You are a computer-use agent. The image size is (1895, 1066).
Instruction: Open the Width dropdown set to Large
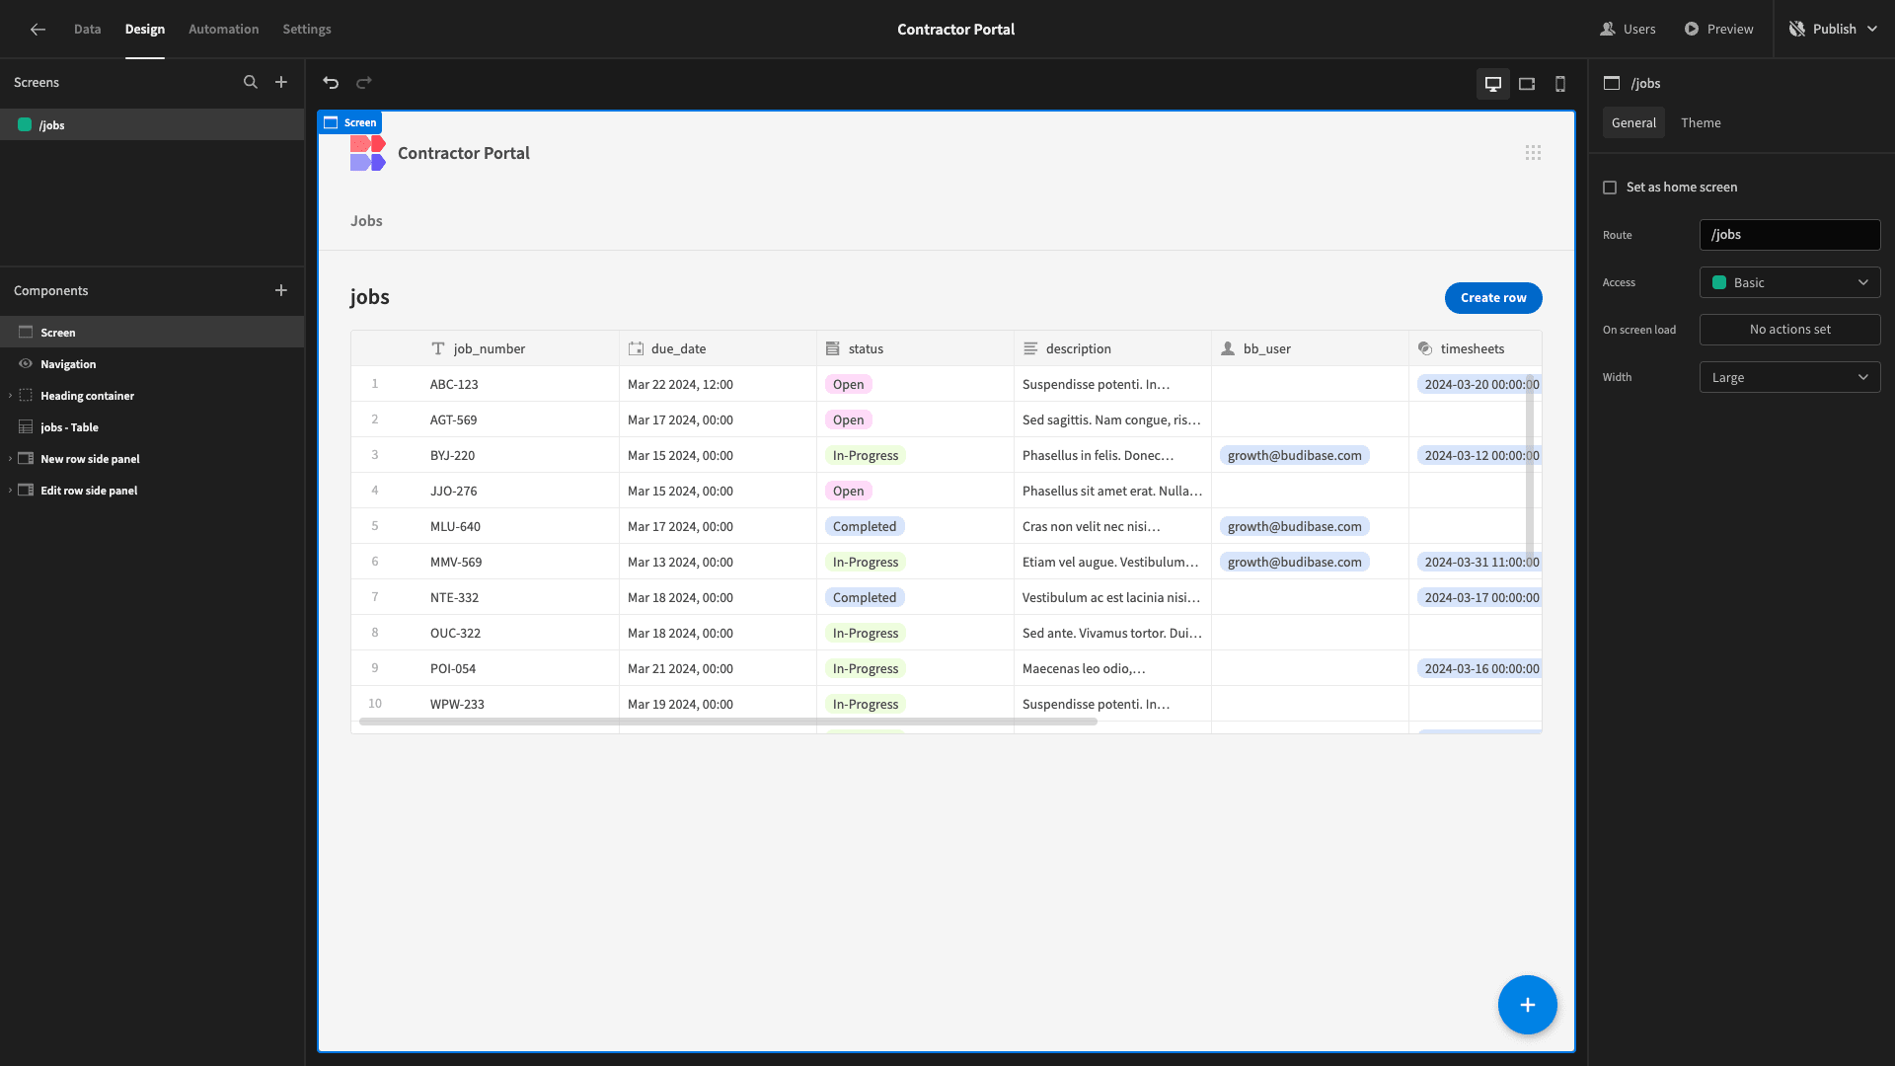coord(1789,377)
